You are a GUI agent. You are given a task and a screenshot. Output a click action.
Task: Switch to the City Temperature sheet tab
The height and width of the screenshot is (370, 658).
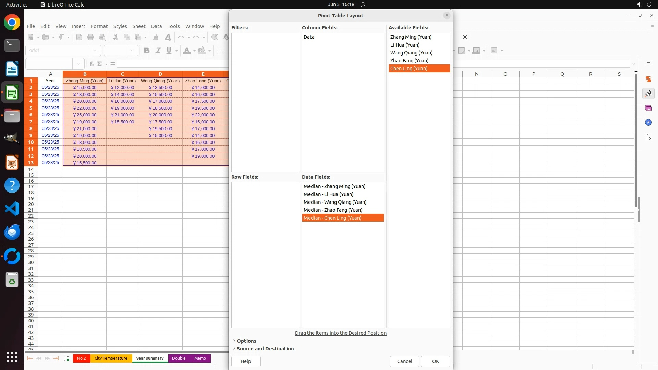(111, 358)
